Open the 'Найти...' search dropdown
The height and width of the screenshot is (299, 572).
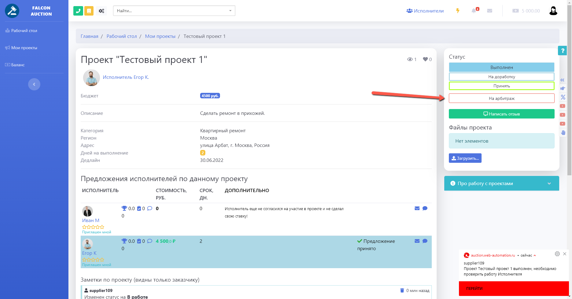(x=174, y=11)
